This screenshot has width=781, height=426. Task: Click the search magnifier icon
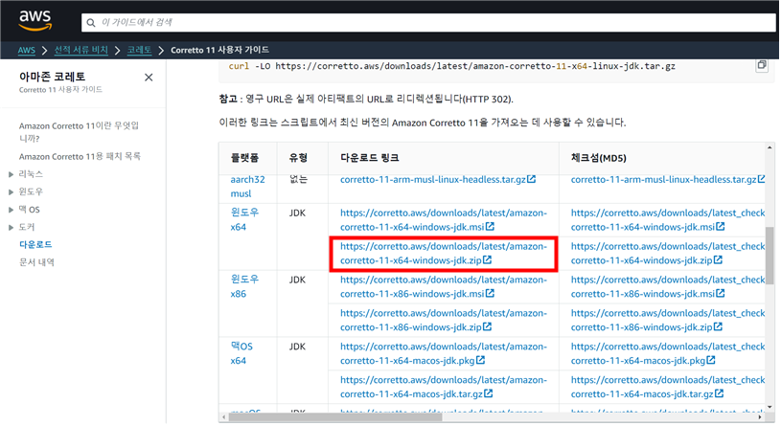pyautogui.click(x=91, y=23)
